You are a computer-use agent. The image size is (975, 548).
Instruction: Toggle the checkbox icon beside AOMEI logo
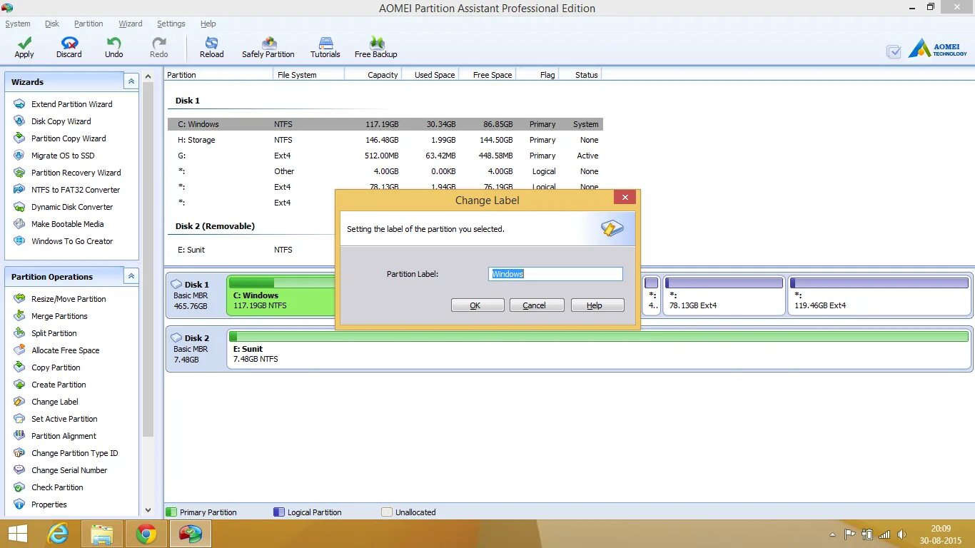(893, 51)
